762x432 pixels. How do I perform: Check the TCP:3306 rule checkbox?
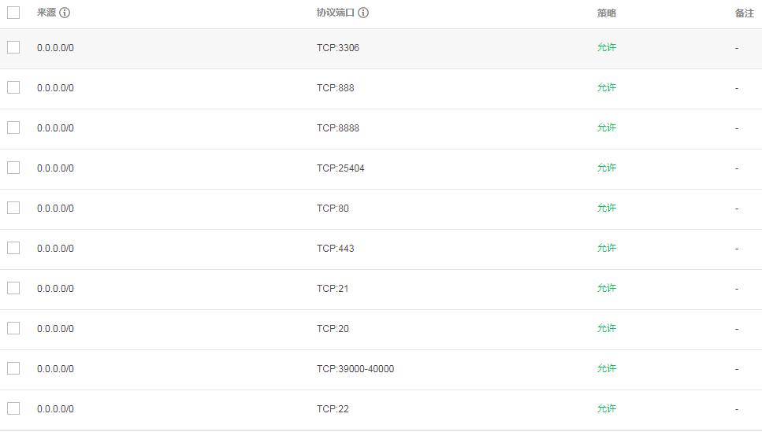(13, 47)
